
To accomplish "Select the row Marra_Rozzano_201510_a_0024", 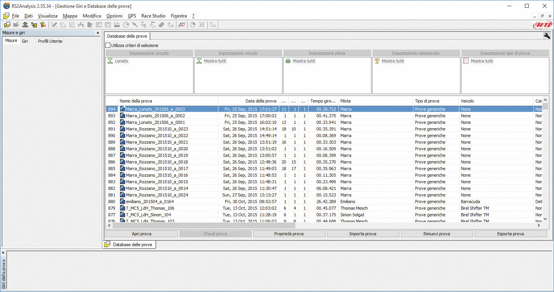I will [324, 195].
